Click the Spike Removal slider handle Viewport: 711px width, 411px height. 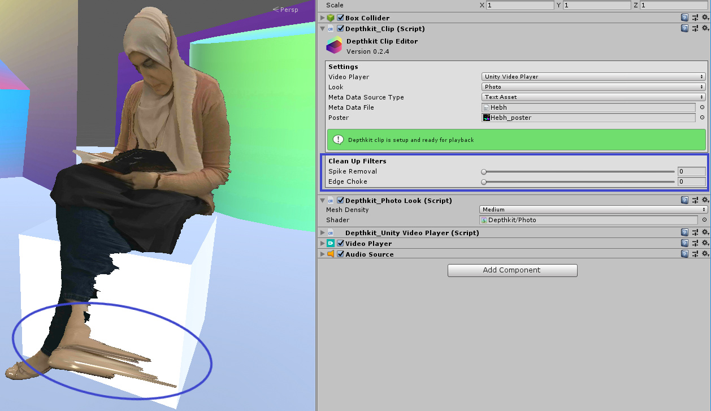tap(484, 171)
